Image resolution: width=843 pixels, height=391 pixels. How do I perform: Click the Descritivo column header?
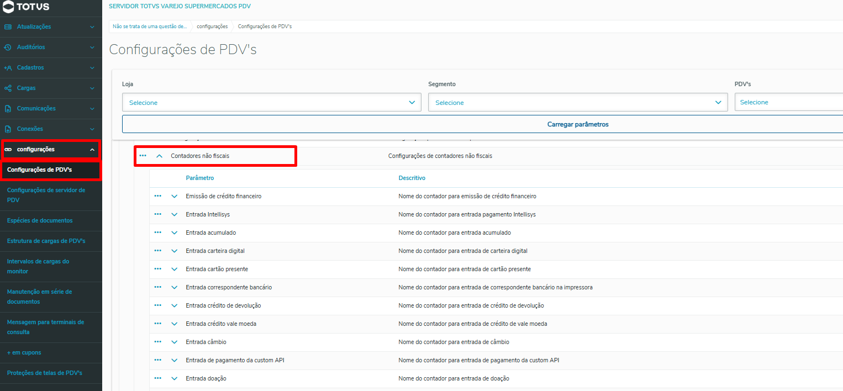click(x=412, y=178)
